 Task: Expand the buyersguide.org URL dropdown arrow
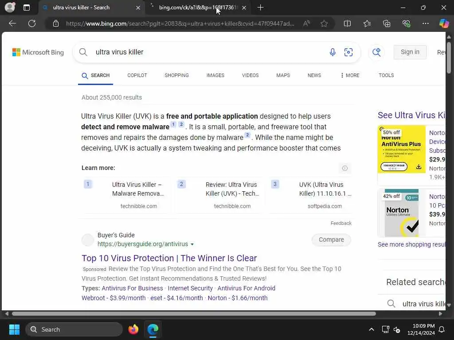[192, 244]
